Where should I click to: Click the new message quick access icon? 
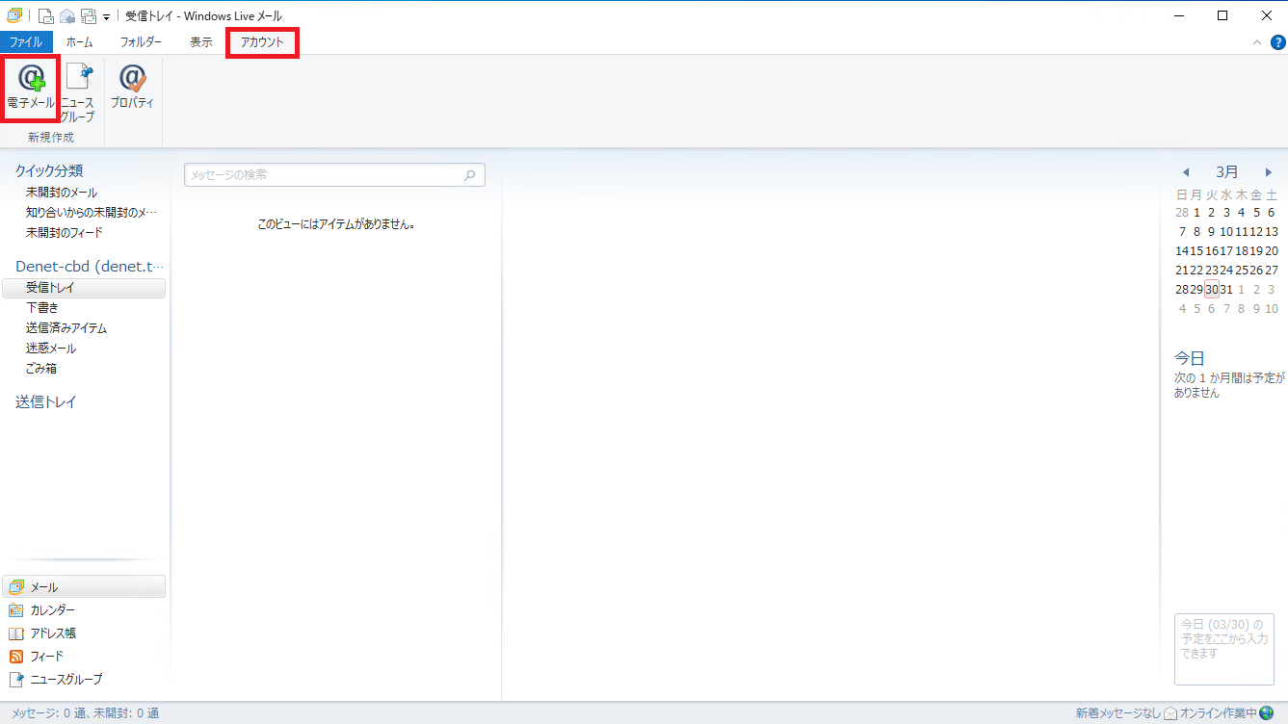click(45, 15)
